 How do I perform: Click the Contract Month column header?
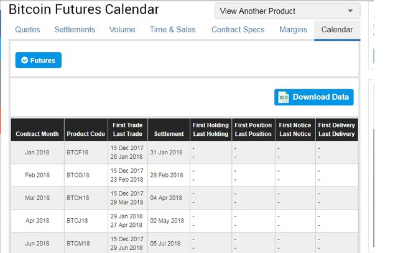[37, 134]
